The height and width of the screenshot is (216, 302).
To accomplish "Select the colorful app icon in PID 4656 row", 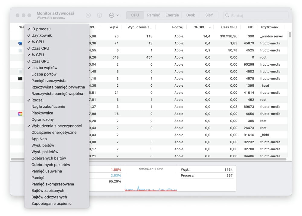I will click(x=20, y=114).
